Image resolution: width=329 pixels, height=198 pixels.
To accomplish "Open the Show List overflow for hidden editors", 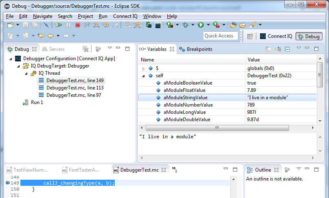I will pyautogui.click(x=174, y=170).
